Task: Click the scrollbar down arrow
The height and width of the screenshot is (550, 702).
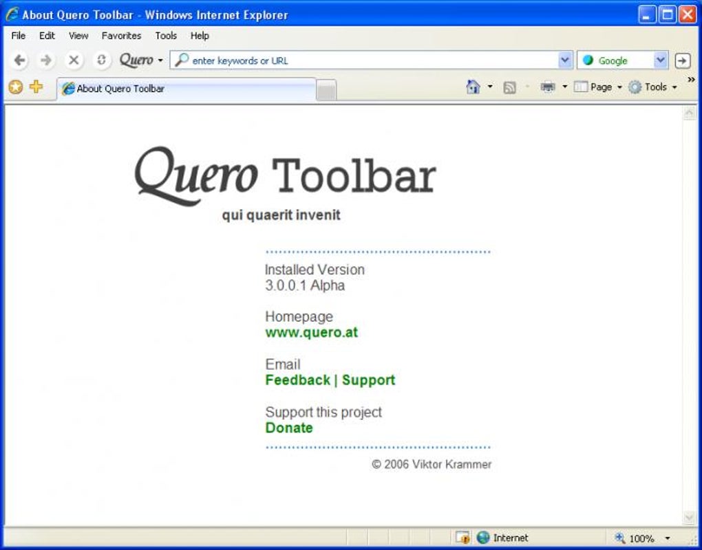Action: pyautogui.click(x=689, y=518)
